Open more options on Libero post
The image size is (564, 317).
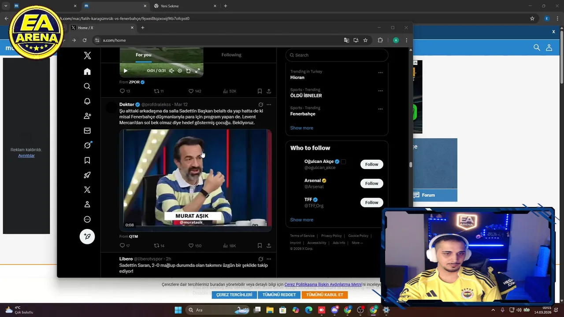pos(269,259)
